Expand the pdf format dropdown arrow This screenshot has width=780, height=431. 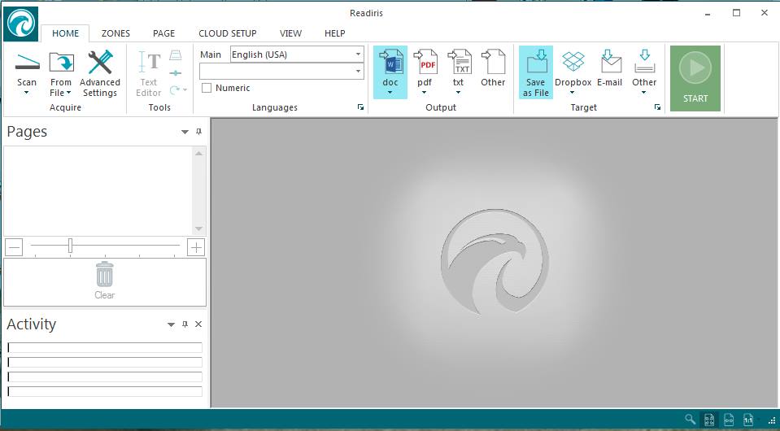pyautogui.click(x=425, y=93)
